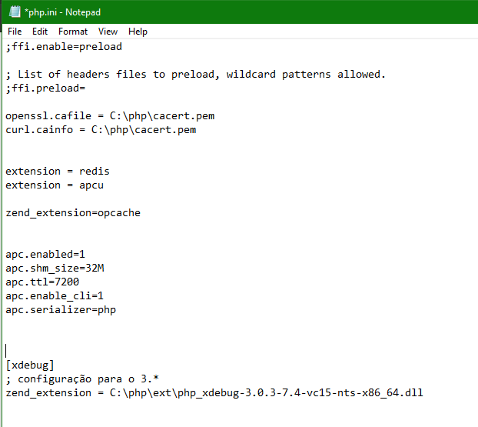Click the line about wildcard patterns allowed
Viewport: 478px width, 427px height.
(196, 75)
